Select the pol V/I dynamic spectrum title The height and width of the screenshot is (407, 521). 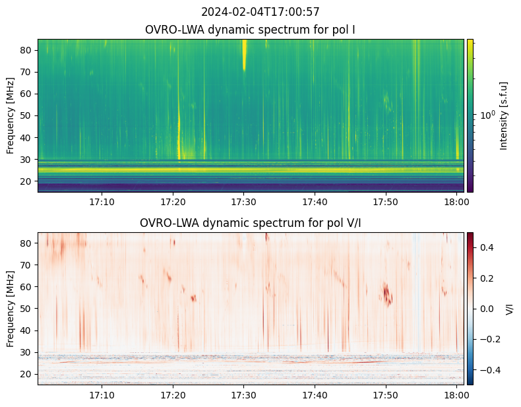click(250, 223)
